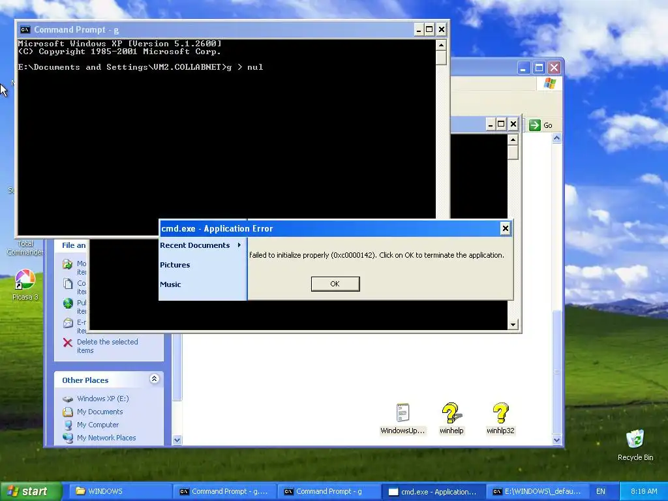Select the Total Commander desktop icon

click(x=25, y=247)
